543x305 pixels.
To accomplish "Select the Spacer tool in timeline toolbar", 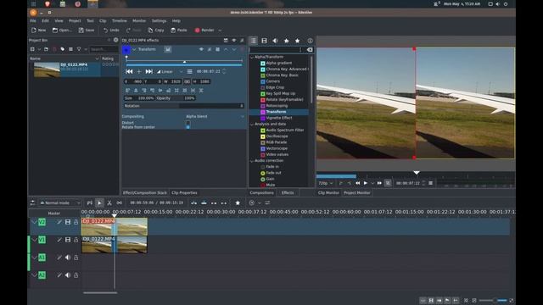I will point(119,203).
